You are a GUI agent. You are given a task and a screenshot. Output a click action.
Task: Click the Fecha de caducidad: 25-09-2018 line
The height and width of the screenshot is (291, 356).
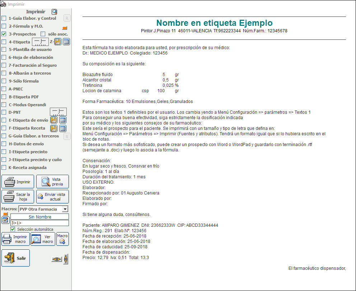tap(115, 247)
